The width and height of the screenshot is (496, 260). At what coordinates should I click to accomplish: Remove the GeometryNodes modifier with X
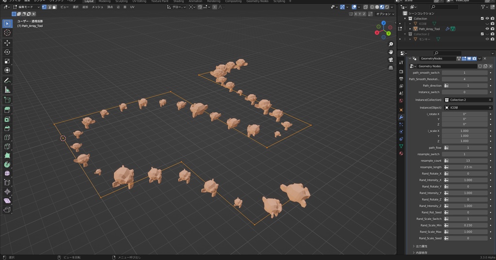(x=484, y=59)
